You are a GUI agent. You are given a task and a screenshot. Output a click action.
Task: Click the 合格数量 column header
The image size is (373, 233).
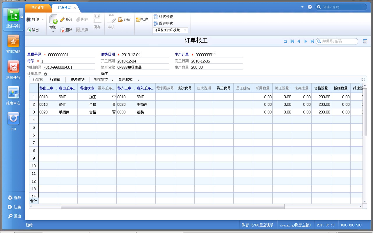[321, 88]
